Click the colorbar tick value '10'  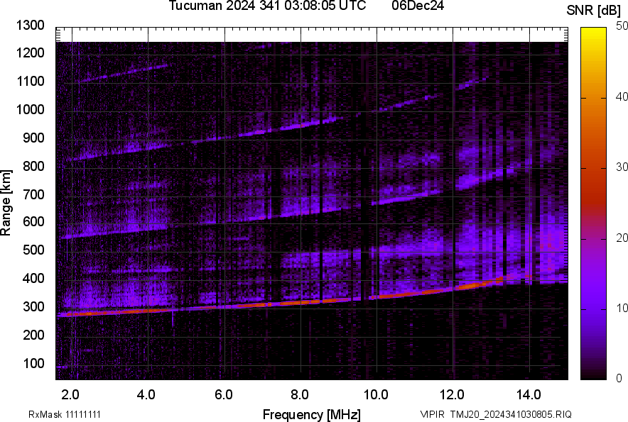pyautogui.click(x=622, y=309)
